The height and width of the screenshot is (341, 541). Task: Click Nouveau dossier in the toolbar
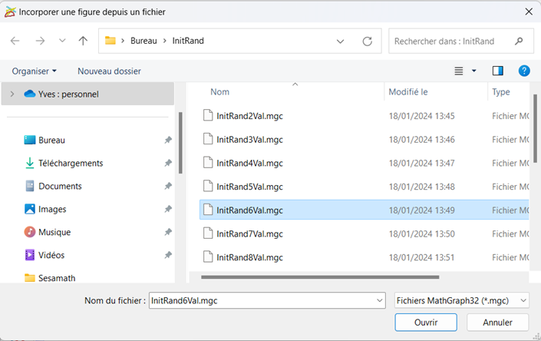(109, 71)
